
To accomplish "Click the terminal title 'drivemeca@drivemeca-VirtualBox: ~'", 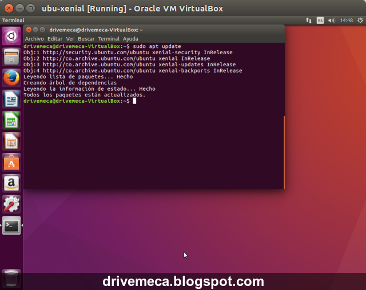I will click(96, 30).
